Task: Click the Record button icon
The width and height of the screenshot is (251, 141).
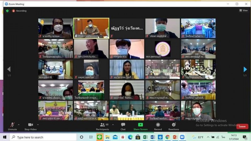Action: click(158, 125)
